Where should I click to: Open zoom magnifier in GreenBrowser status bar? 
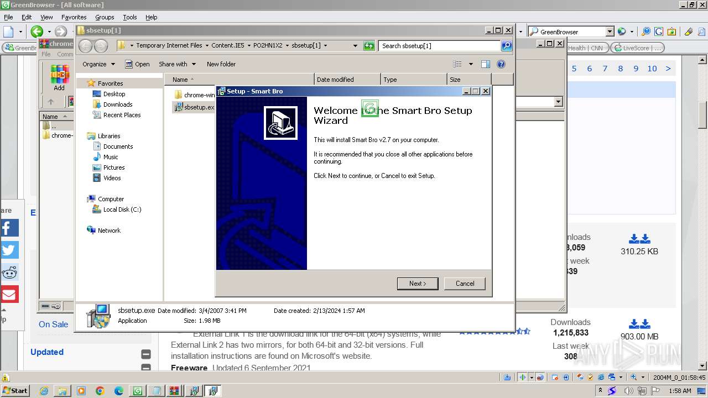[x=634, y=377]
